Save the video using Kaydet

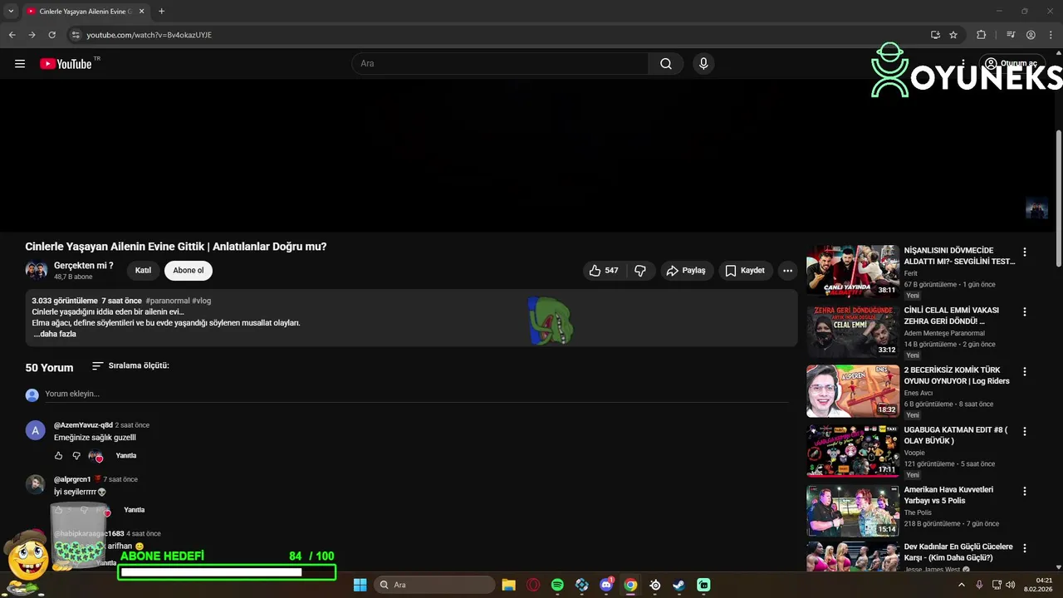pos(745,271)
